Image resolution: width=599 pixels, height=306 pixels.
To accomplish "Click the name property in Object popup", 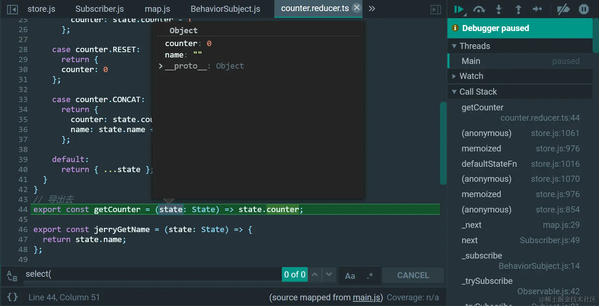I will coord(174,55).
